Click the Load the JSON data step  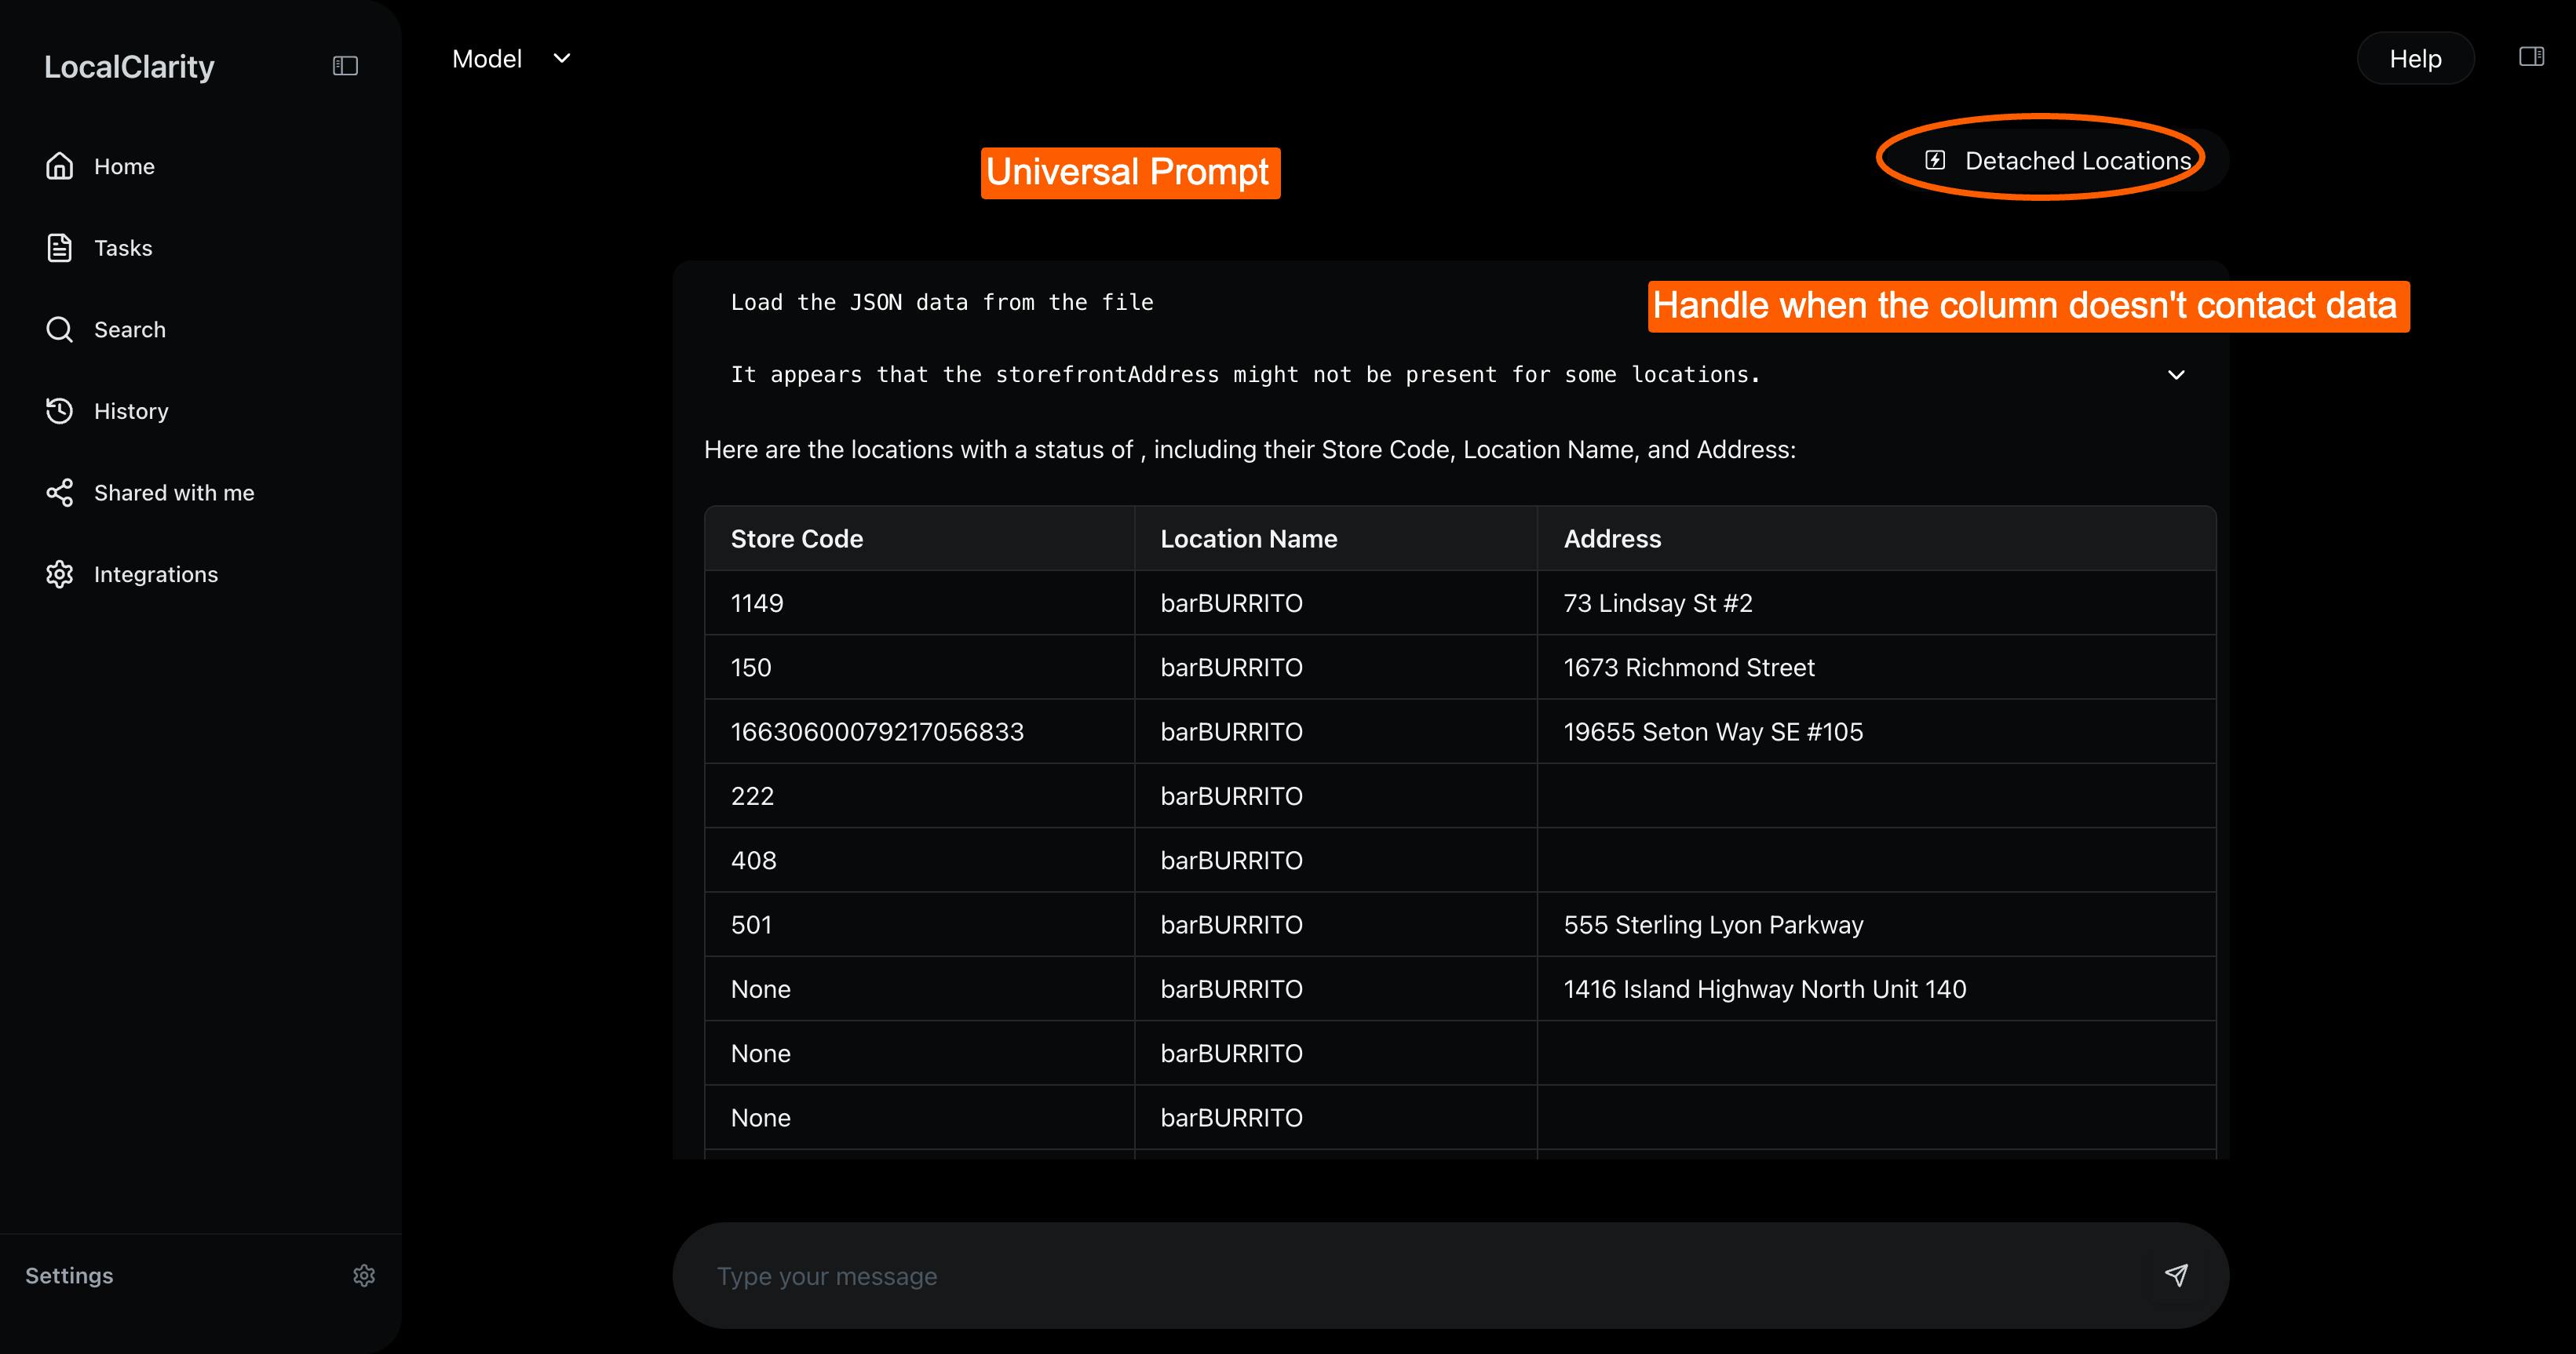click(941, 302)
